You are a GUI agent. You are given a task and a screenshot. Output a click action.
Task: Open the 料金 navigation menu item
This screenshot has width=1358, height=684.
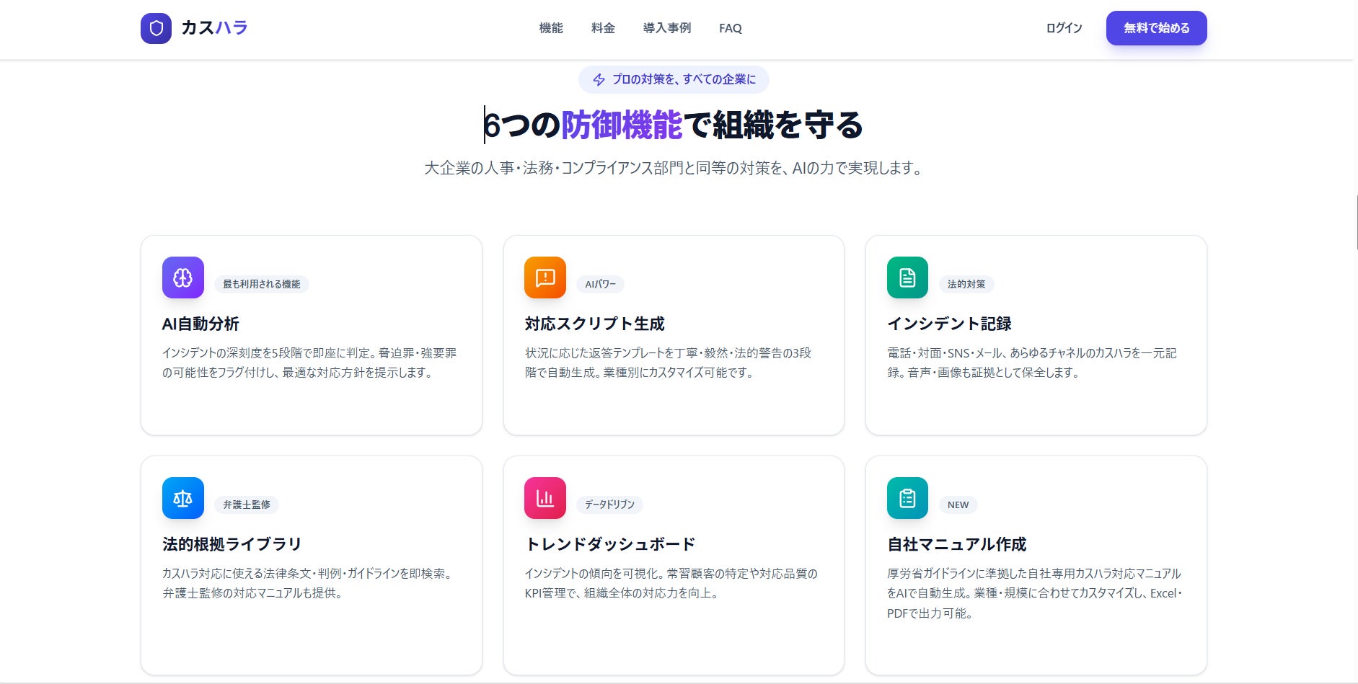[603, 28]
